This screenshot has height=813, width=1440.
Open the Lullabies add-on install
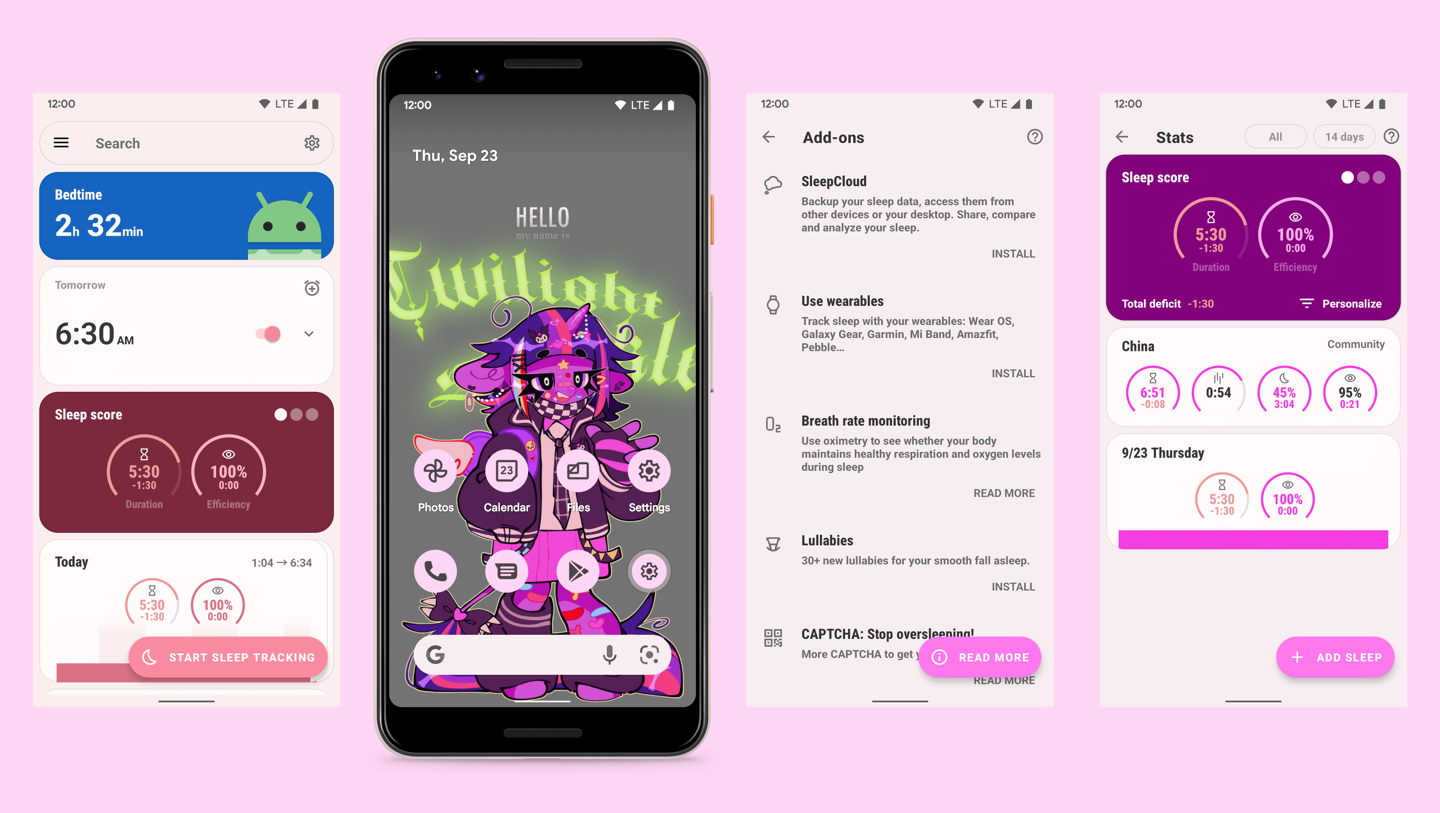tap(1013, 587)
